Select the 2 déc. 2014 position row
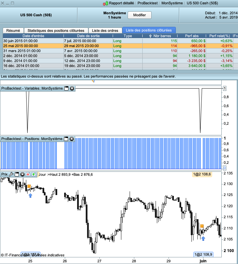This screenshot has height=264, width=238. coord(120,56)
